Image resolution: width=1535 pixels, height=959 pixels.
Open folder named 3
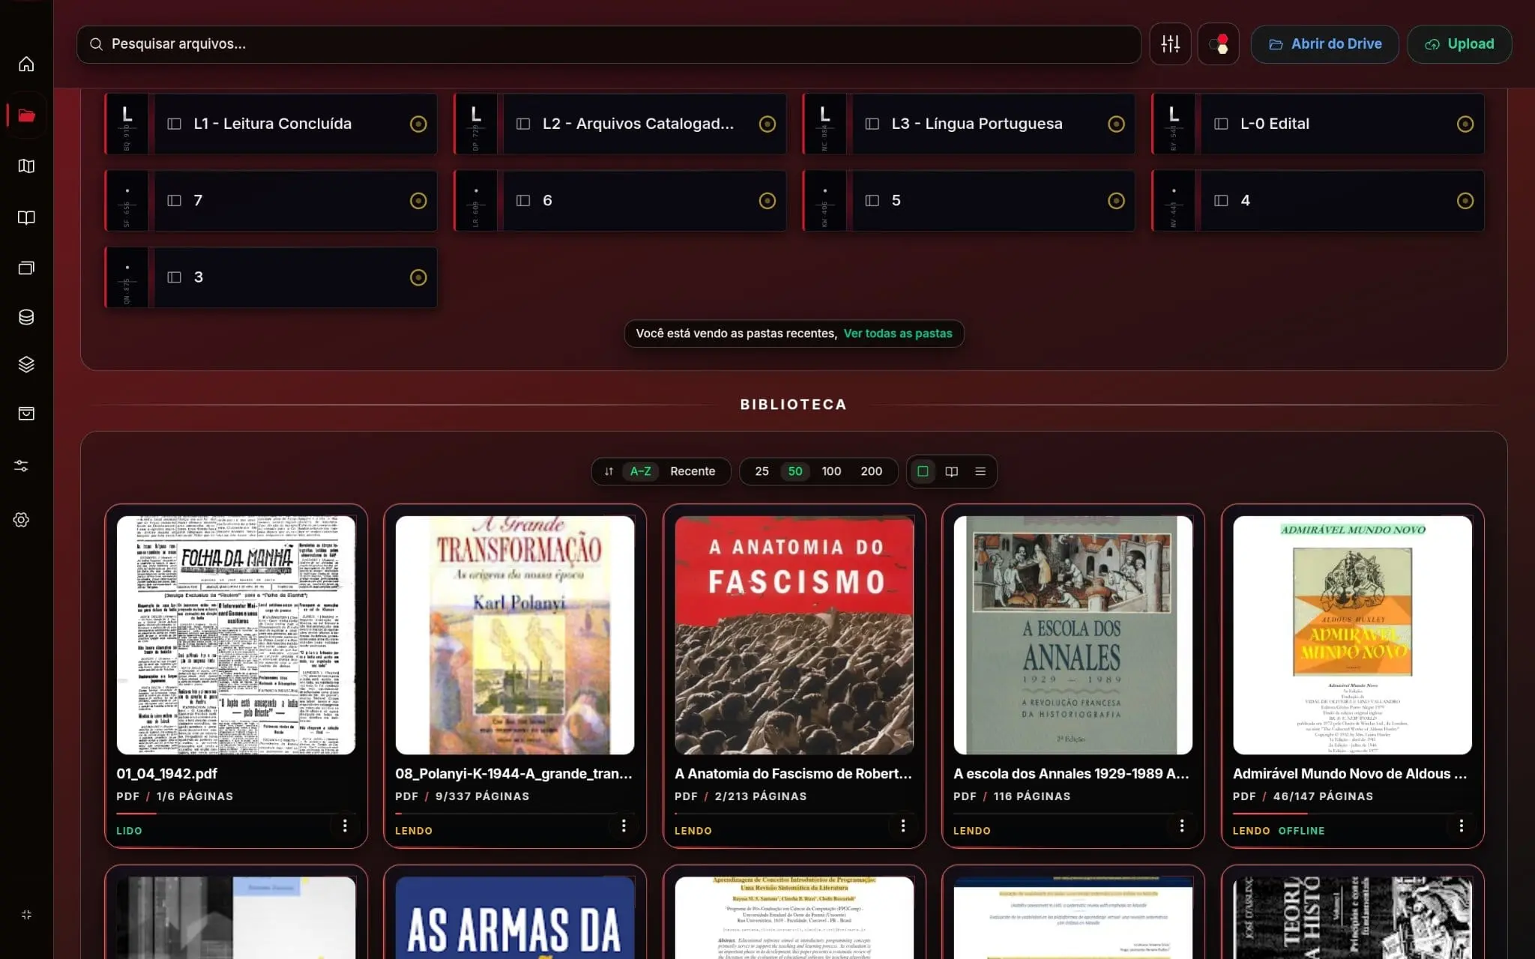pyautogui.click(x=271, y=277)
